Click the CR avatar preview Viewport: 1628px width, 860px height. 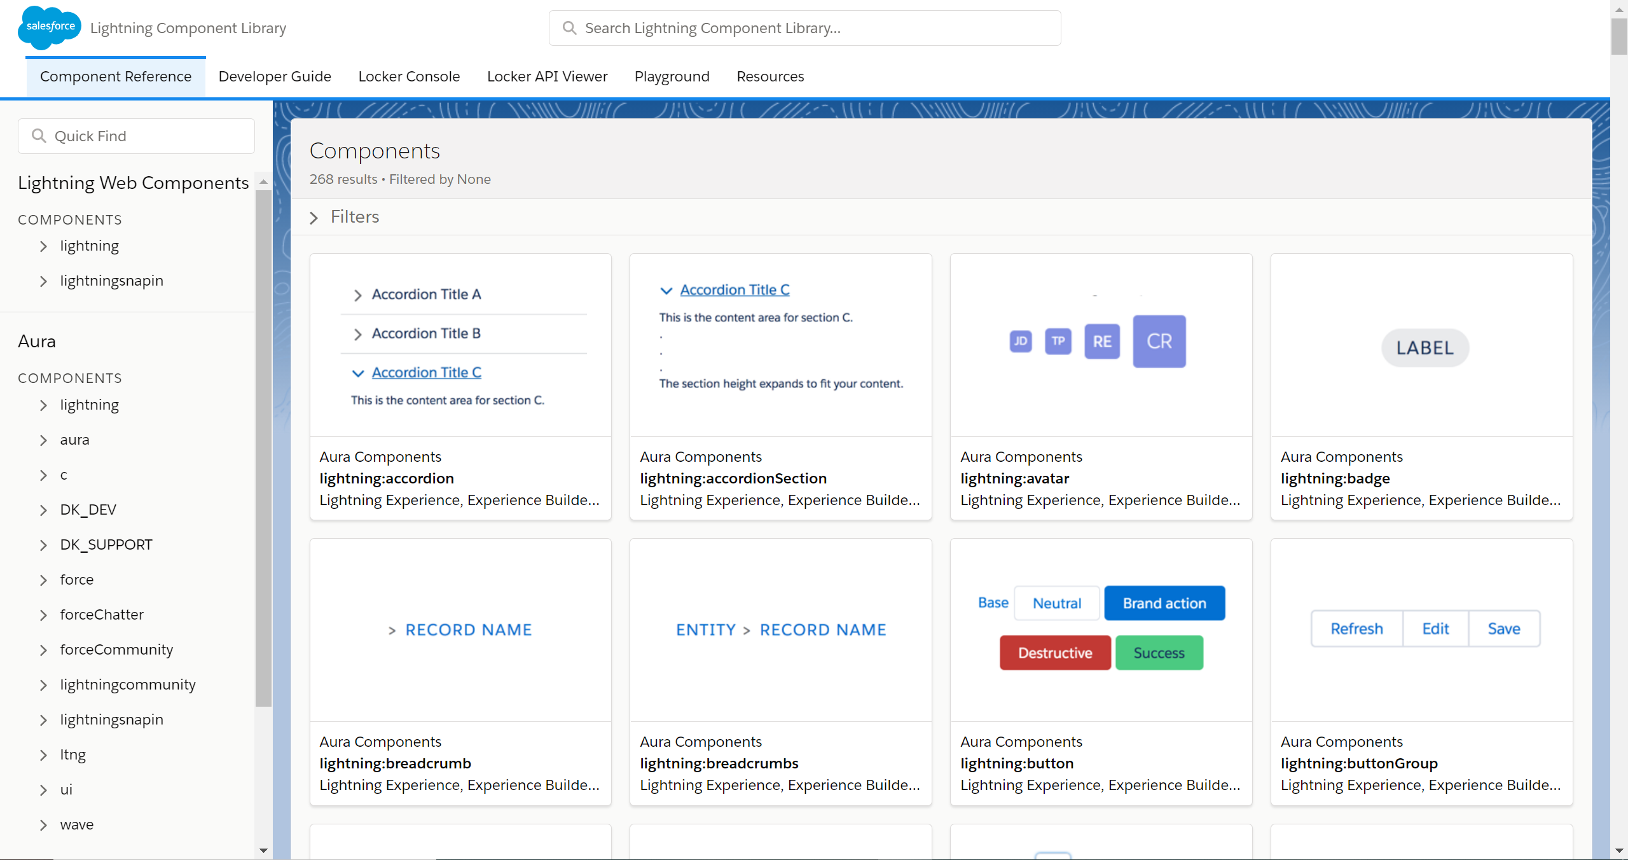click(1159, 342)
